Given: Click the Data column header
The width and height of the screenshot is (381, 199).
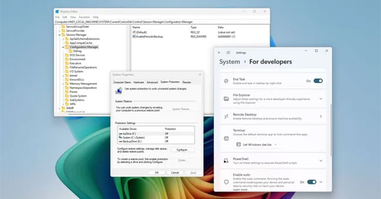Looking at the screenshot, I should pyautogui.click(x=220, y=27).
